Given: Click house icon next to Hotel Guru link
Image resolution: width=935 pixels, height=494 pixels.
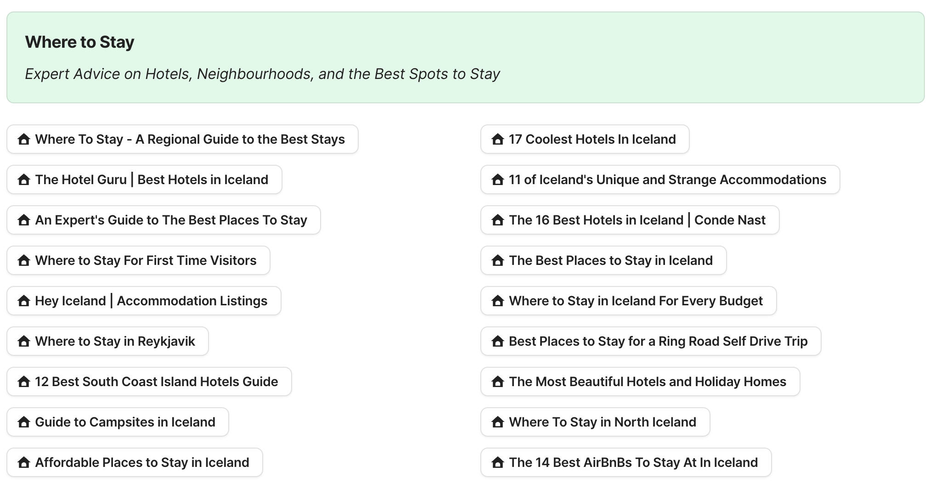Looking at the screenshot, I should coord(24,180).
